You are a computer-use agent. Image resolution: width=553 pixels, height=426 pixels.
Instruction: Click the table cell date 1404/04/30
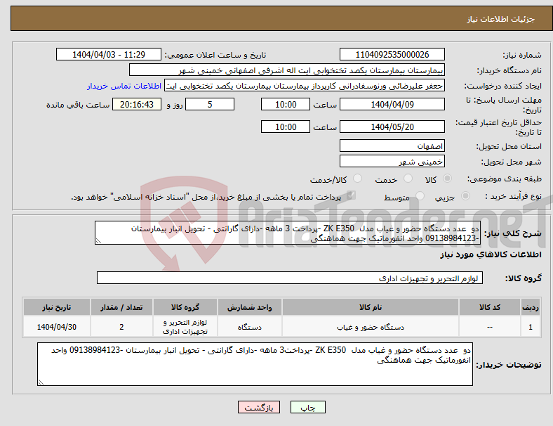(57, 327)
